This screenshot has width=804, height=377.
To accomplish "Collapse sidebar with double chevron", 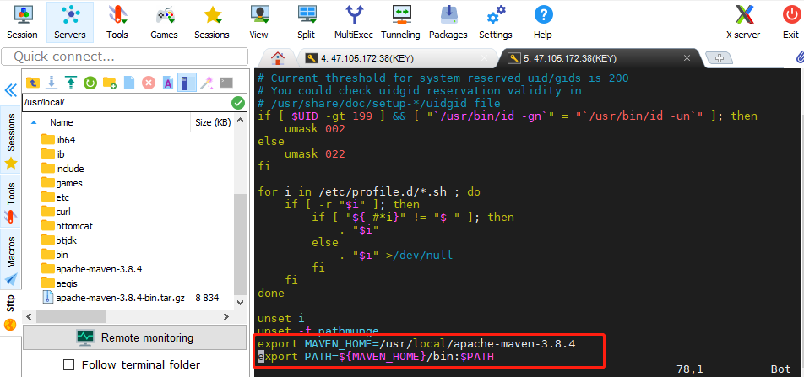I will point(10,91).
